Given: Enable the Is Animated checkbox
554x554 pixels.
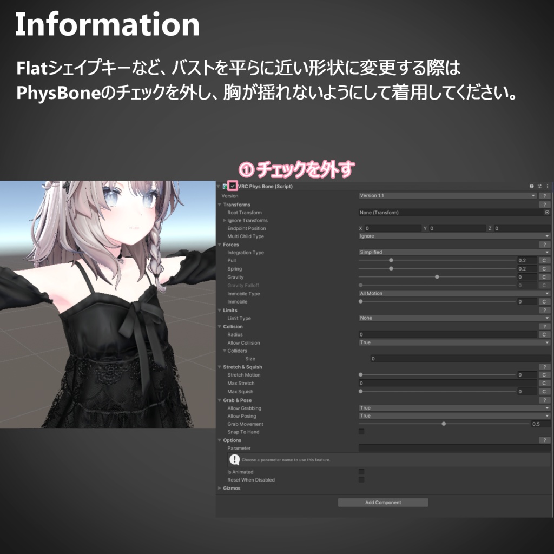Looking at the screenshot, I should point(361,472).
